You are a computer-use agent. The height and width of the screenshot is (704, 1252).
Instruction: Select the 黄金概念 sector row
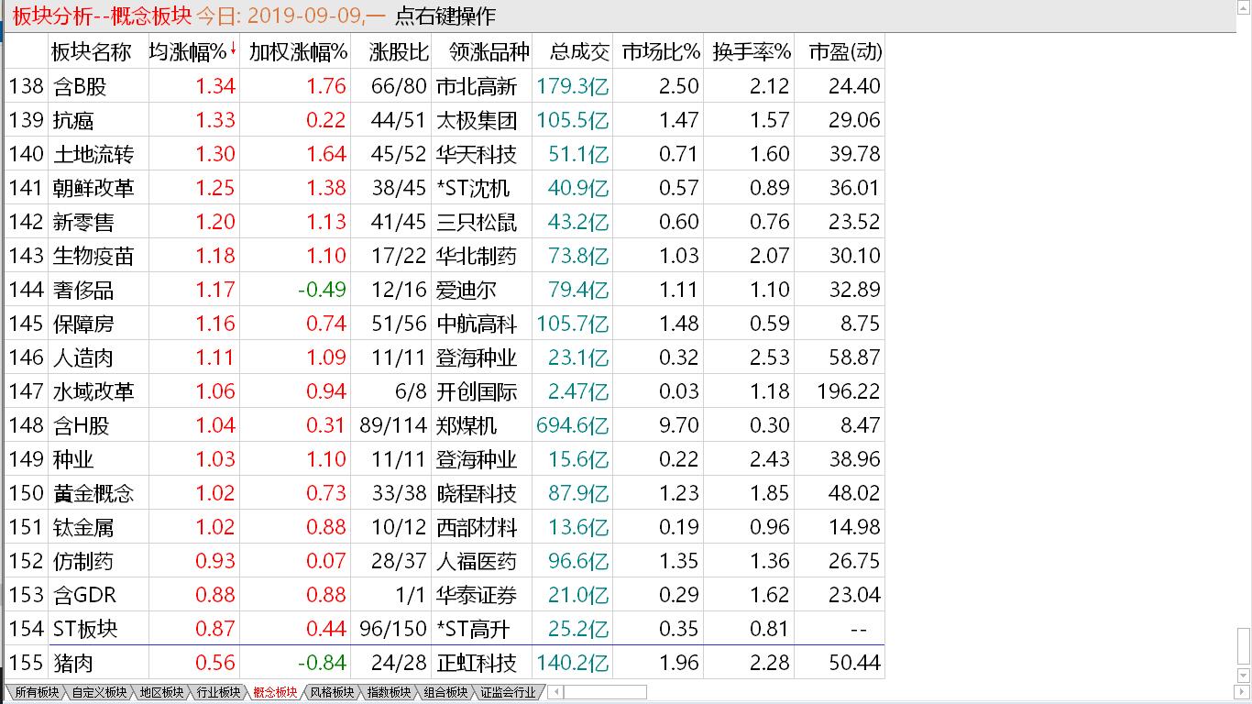[445, 493]
